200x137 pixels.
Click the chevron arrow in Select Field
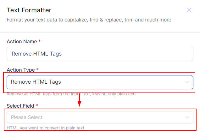click(x=187, y=117)
